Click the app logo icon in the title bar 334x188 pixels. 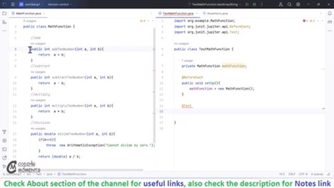click(x=4, y=4)
